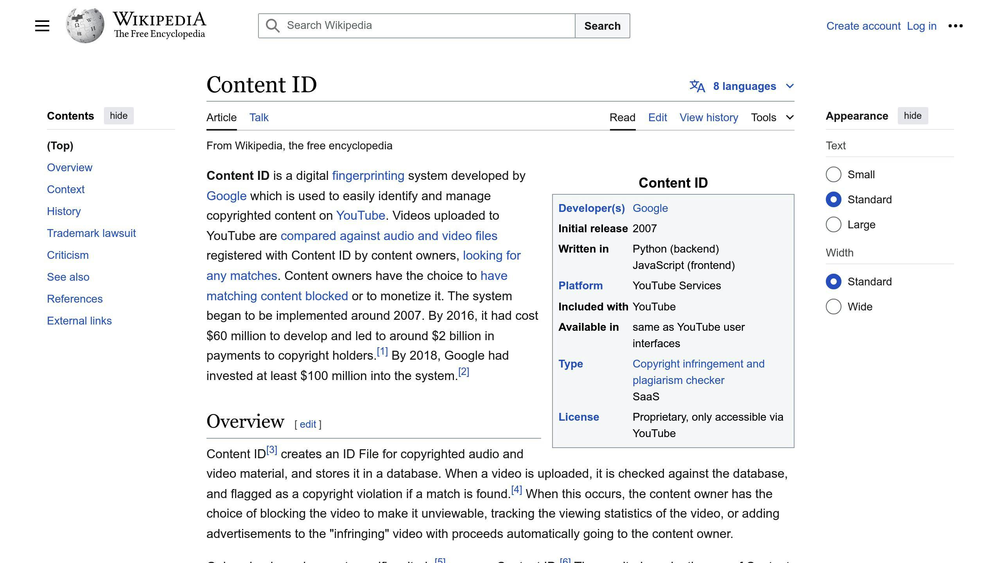Viewport: 1001px width, 563px height.
Task: Click citation [4] superscript
Action: pyautogui.click(x=516, y=489)
